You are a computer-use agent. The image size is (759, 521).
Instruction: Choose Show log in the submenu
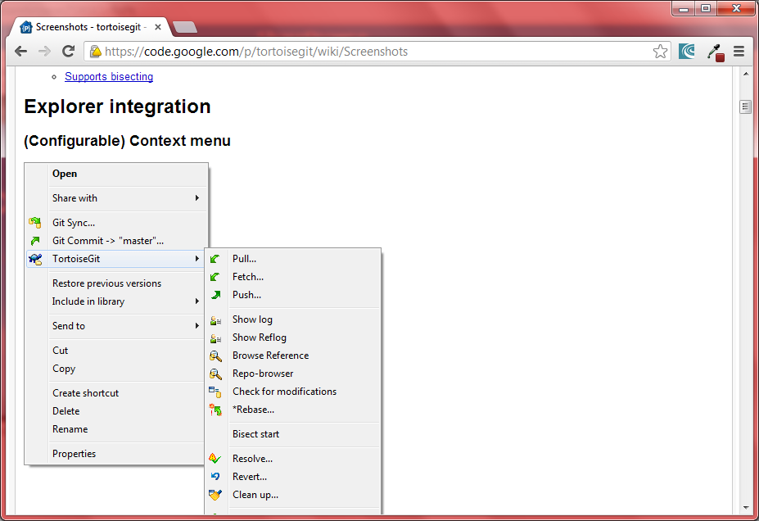click(252, 319)
